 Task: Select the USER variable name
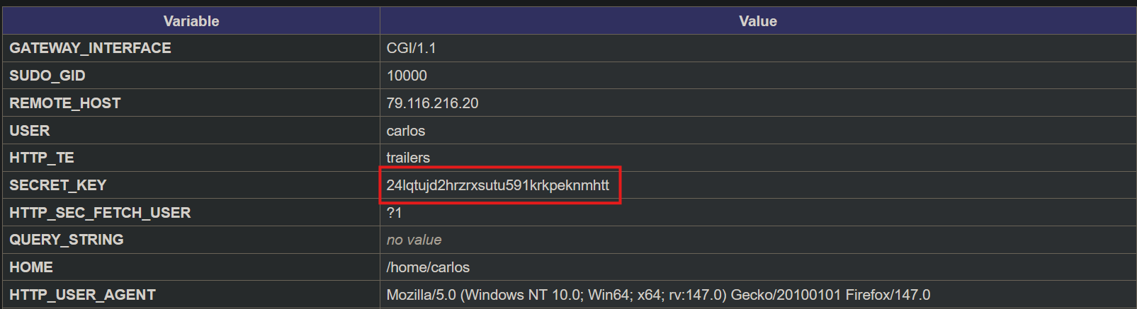coord(30,131)
